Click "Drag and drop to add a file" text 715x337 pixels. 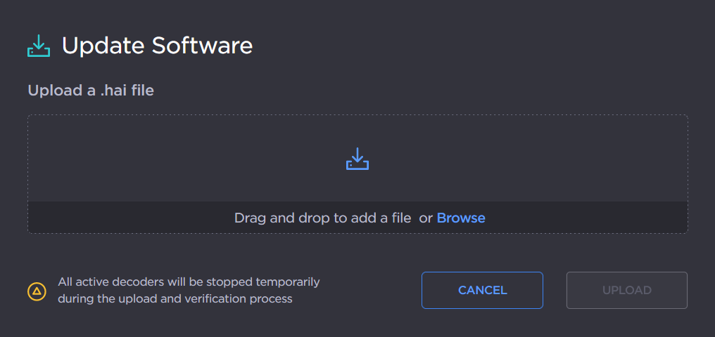click(x=322, y=218)
